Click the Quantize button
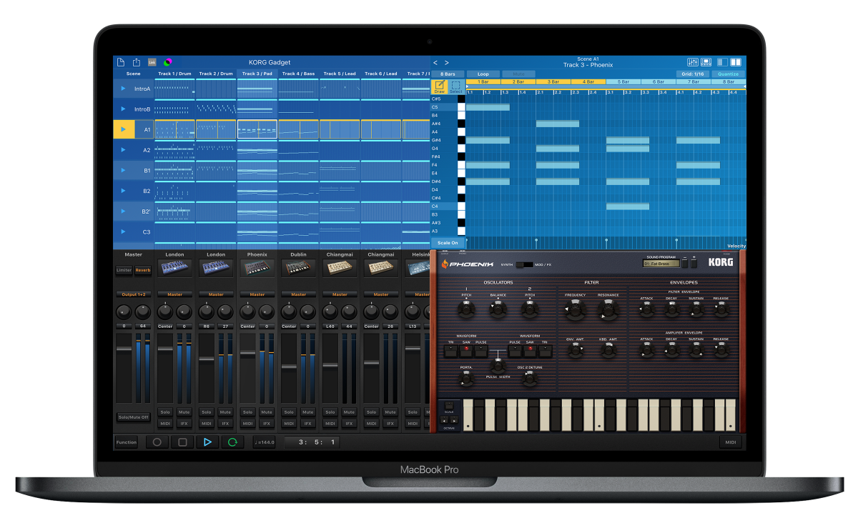 728,74
